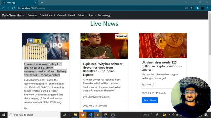The width and height of the screenshot is (211, 118).
Task: Click the ruble trade description text
Action: point(160,76)
